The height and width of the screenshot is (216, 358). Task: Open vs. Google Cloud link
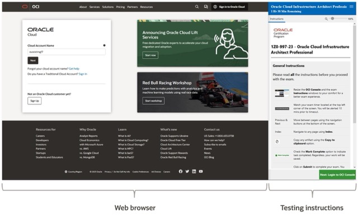[x=89, y=153]
